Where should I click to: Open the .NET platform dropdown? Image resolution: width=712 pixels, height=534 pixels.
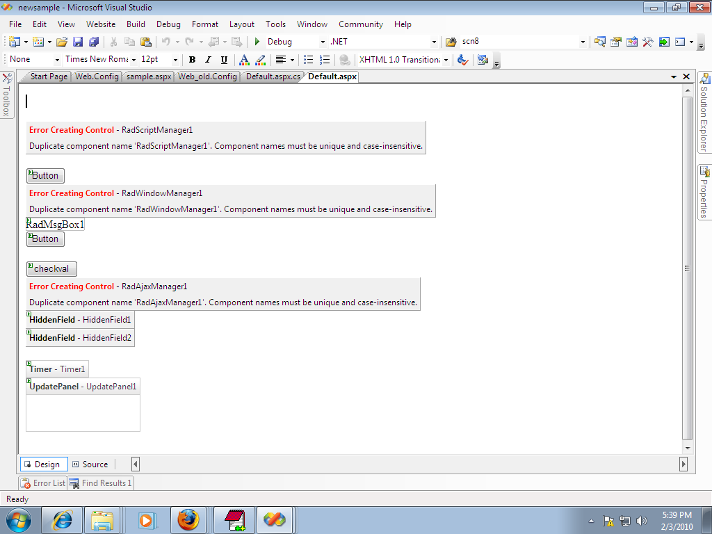point(434,42)
